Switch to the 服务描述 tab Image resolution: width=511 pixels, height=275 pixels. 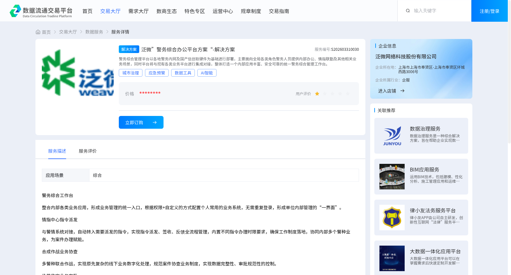tap(57, 151)
